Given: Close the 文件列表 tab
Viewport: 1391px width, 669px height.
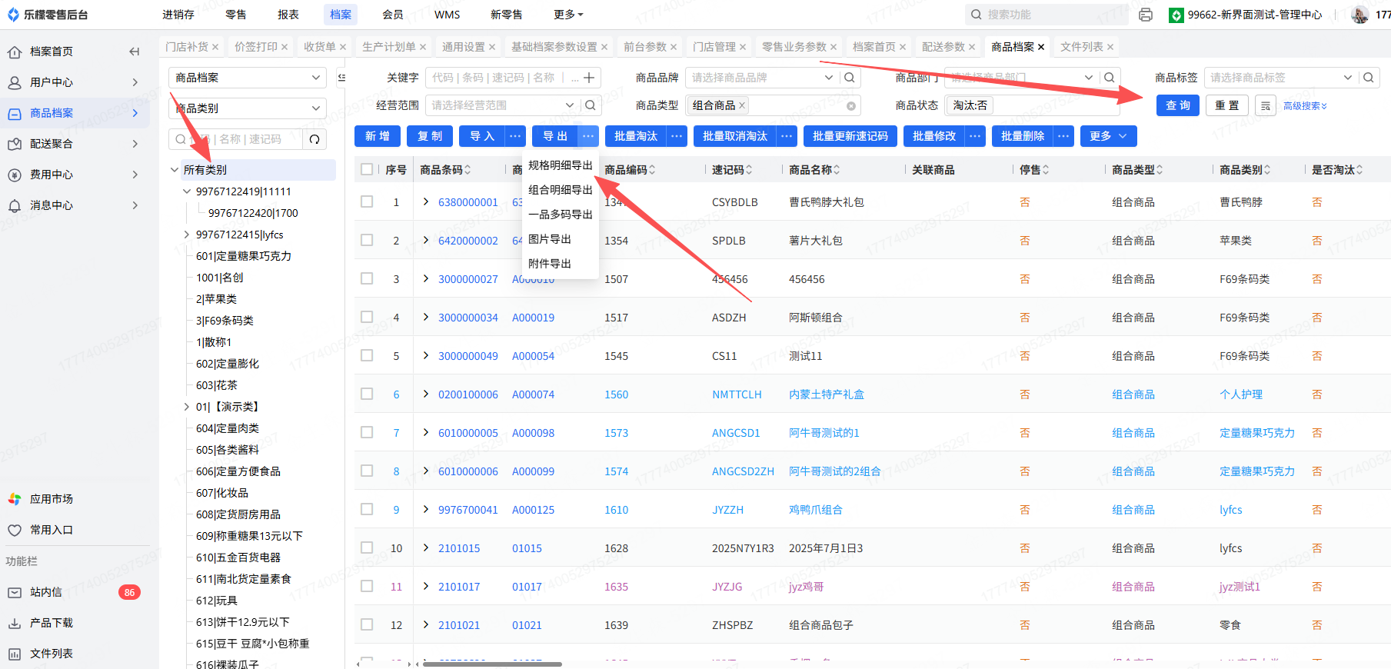Looking at the screenshot, I should 1110,47.
